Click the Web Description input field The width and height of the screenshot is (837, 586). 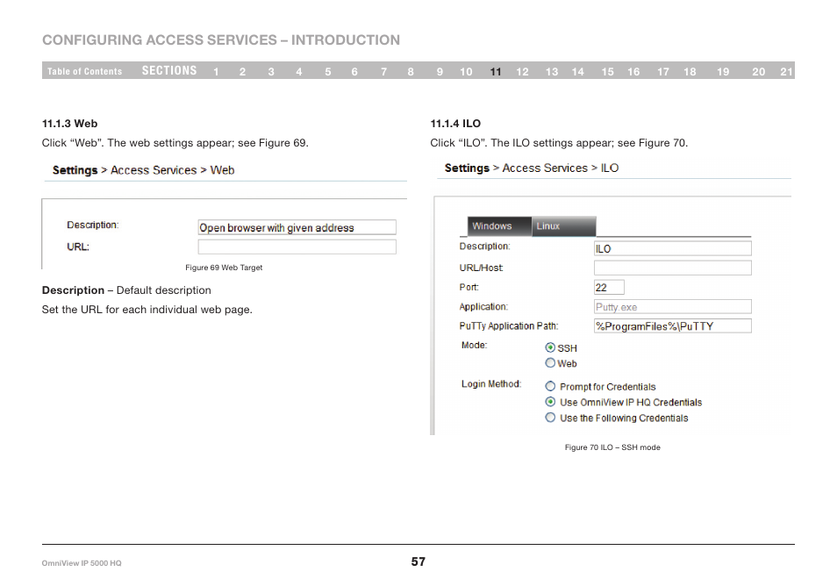click(x=297, y=227)
